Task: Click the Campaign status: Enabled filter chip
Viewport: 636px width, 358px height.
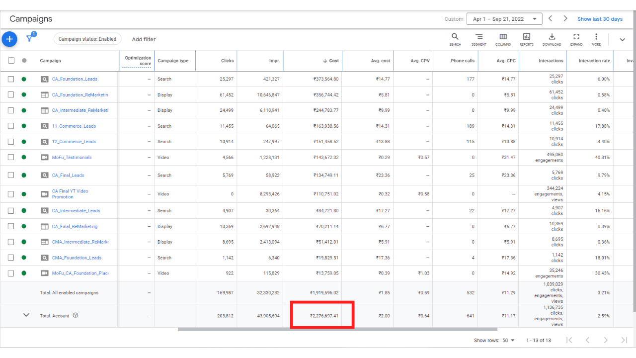Action: [87, 39]
